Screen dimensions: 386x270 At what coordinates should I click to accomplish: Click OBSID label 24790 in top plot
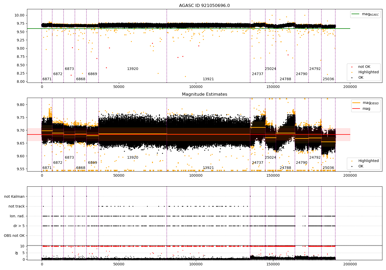pos(302,74)
